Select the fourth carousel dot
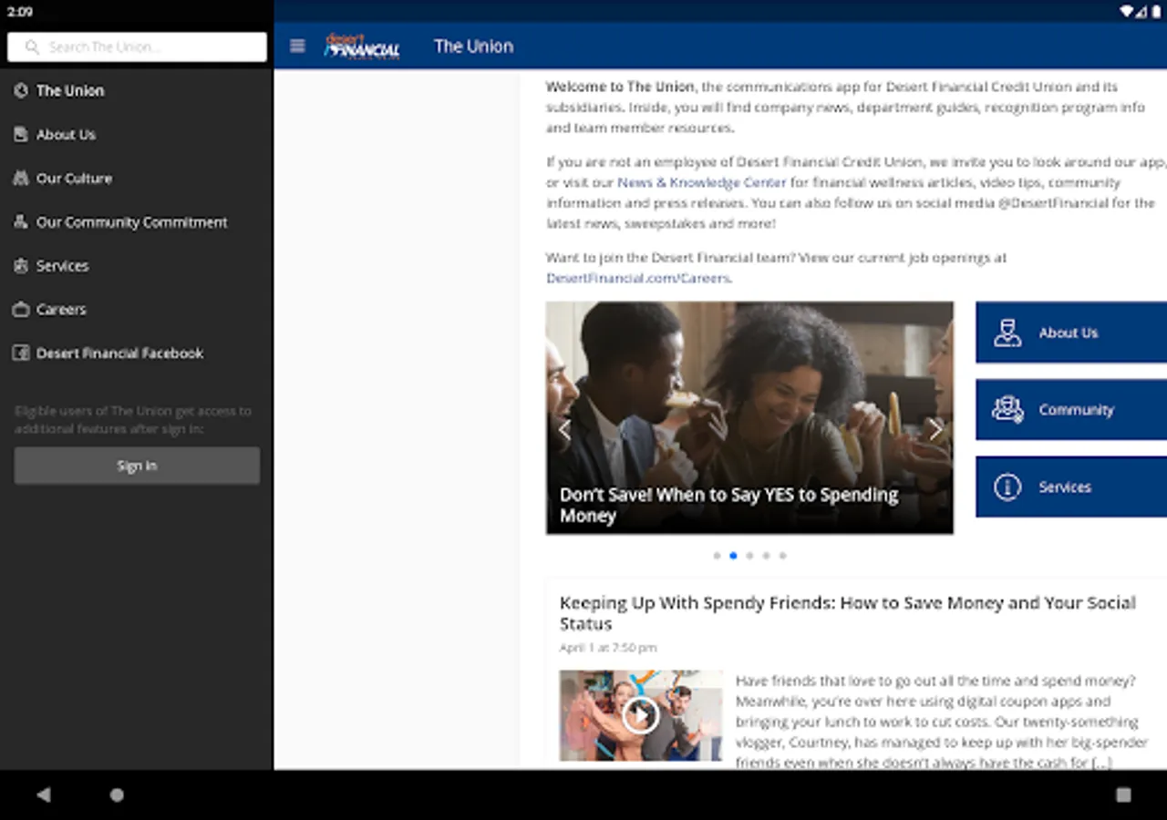Image resolution: width=1167 pixels, height=820 pixels. [766, 555]
